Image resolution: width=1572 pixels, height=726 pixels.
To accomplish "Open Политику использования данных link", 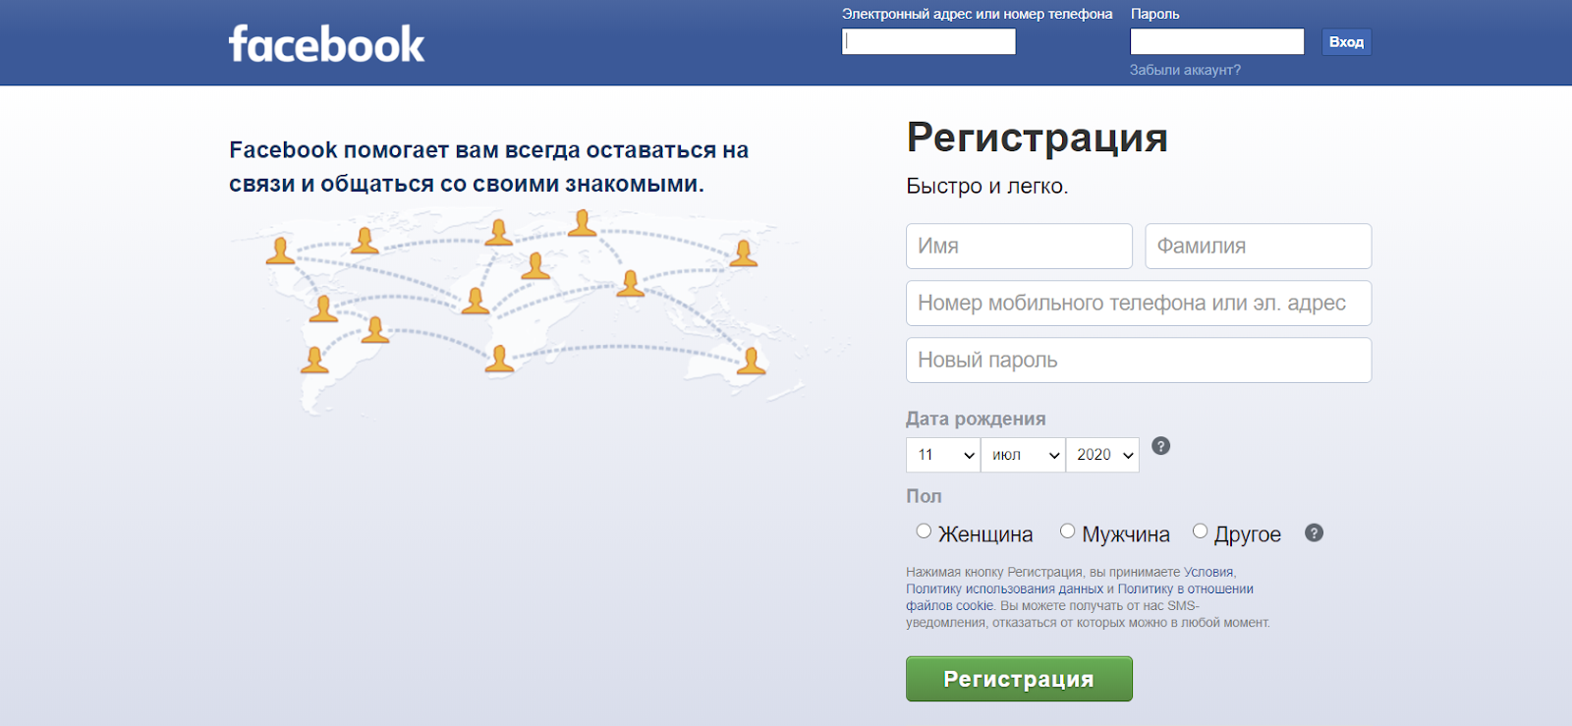I will tap(1004, 589).
